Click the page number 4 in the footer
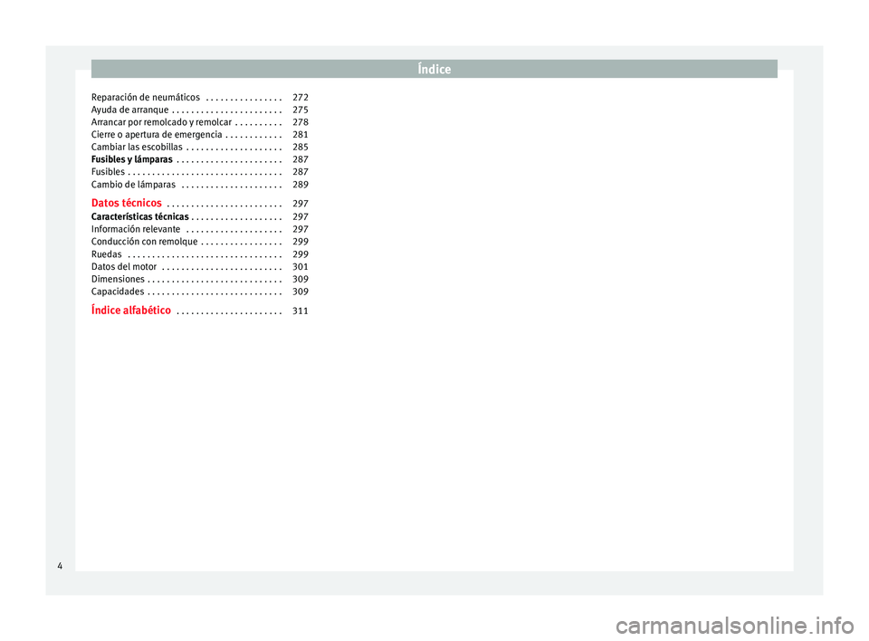The height and width of the screenshot is (641, 869). [60, 566]
